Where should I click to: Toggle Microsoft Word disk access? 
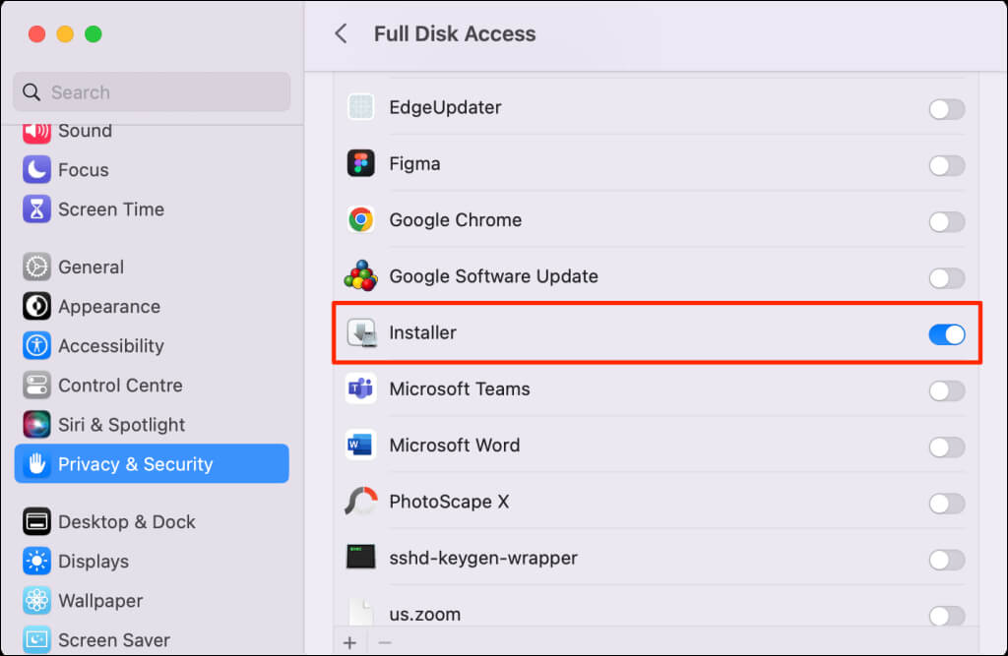pyautogui.click(x=946, y=447)
